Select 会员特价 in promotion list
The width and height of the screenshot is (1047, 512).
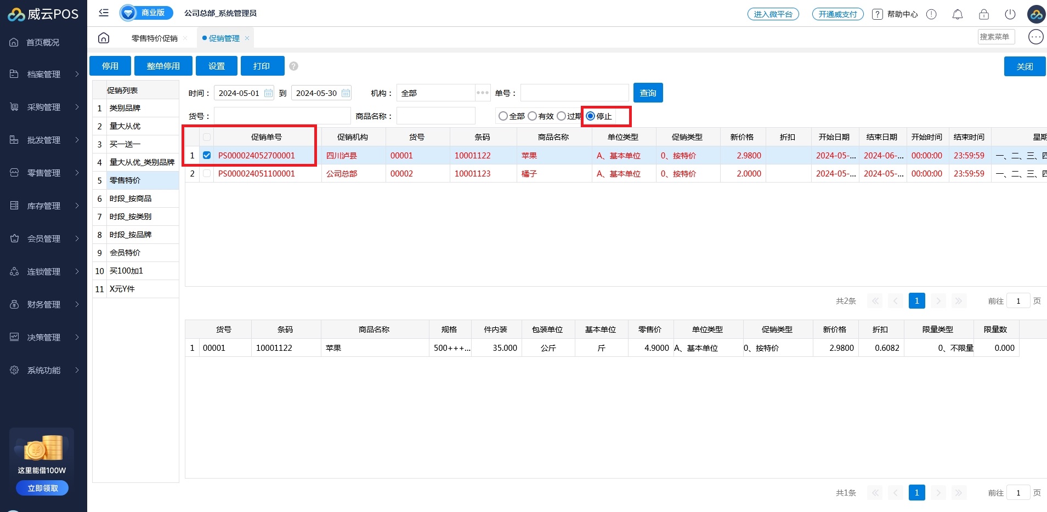click(x=125, y=253)
